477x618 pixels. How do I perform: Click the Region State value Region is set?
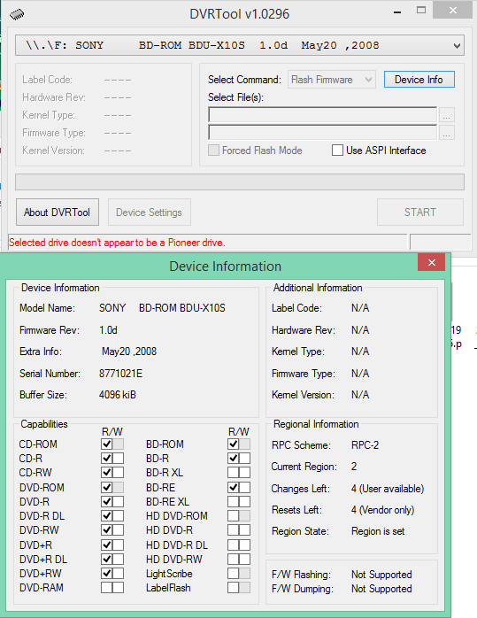378,531
